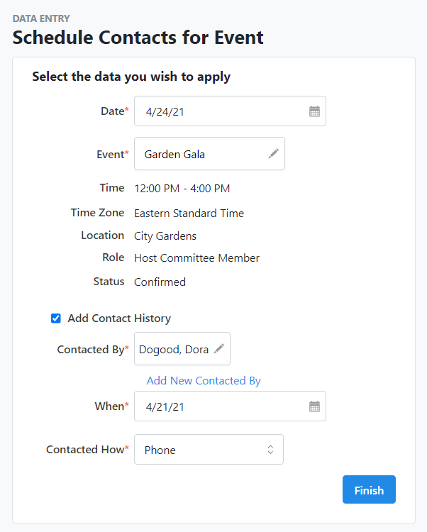Open the calendar picker for When field
The image size is (427, 532).
tap(314, 406)
